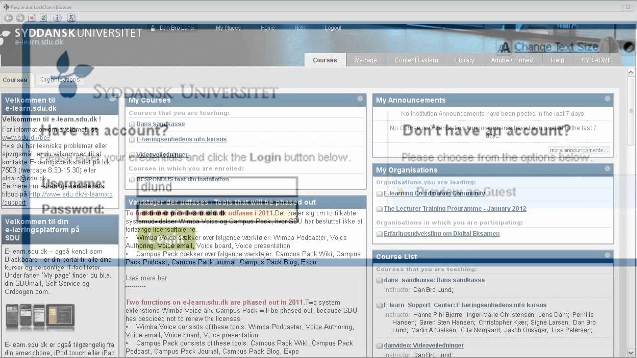This screenshot has height=358, width=637.
Task: Select the Courses sub-tab
Action: (x=15, y=80)
